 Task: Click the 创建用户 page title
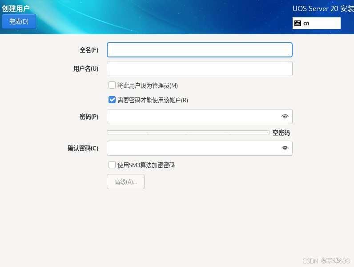pyautogui.click(x=16, y=8)
